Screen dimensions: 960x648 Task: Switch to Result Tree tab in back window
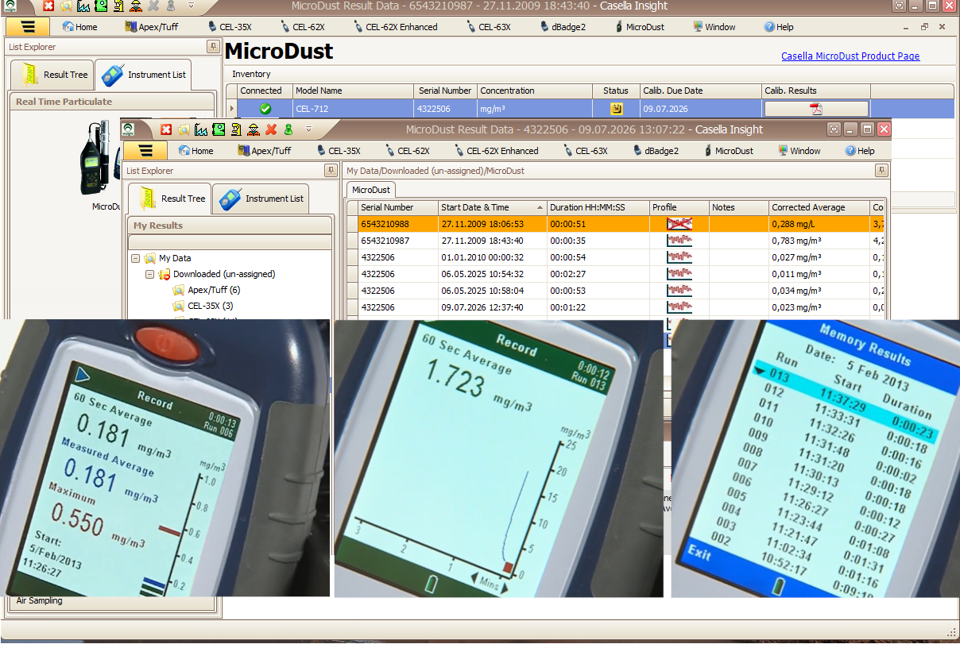click(x=52, y=75)
